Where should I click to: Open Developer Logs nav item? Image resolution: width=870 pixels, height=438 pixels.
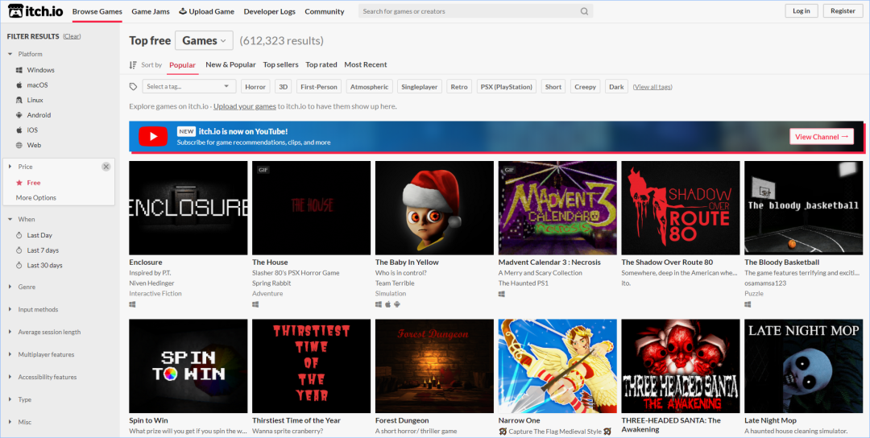click(x=270, y=11)
